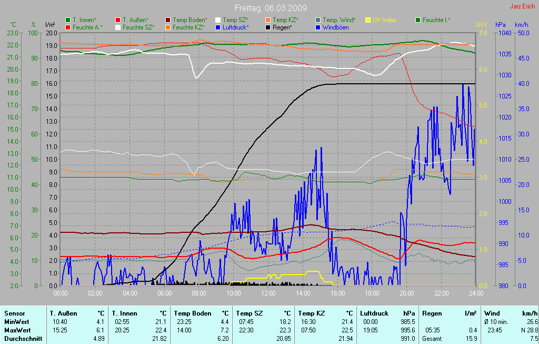Select the 'Feuchte A.*' legend label
The height and width of the screenshot is (344, 539).
click(x=87, y=27)
